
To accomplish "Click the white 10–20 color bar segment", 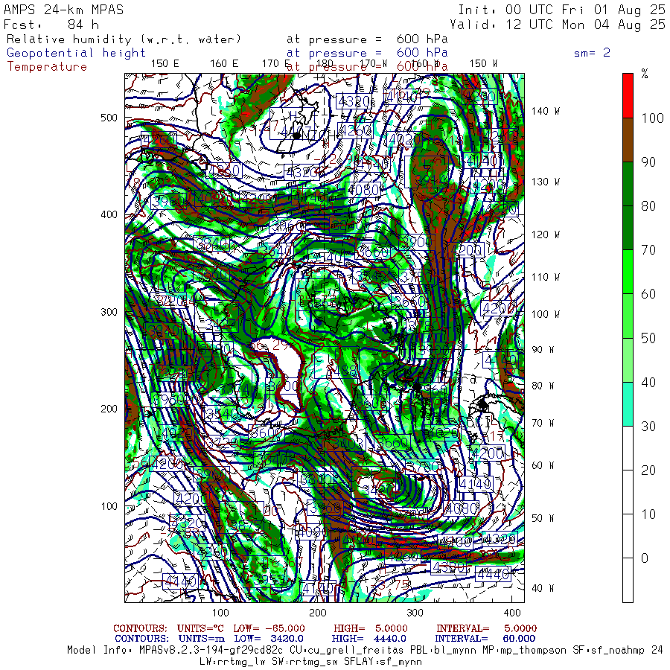I will (628, 492).
